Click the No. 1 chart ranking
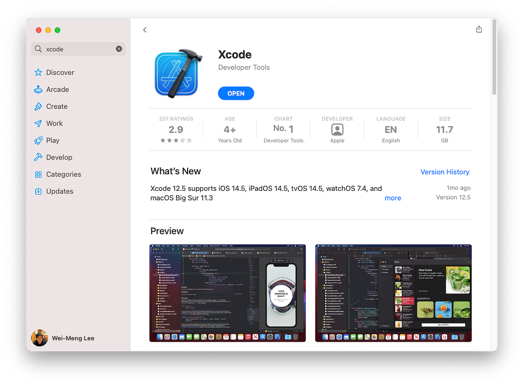Viewport: 524px width, 386px height. [x=283, y=129]
